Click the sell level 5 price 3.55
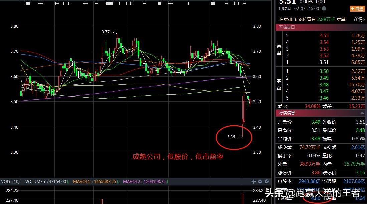This screenshot has height=204, width=367. [x=324, y=36]
